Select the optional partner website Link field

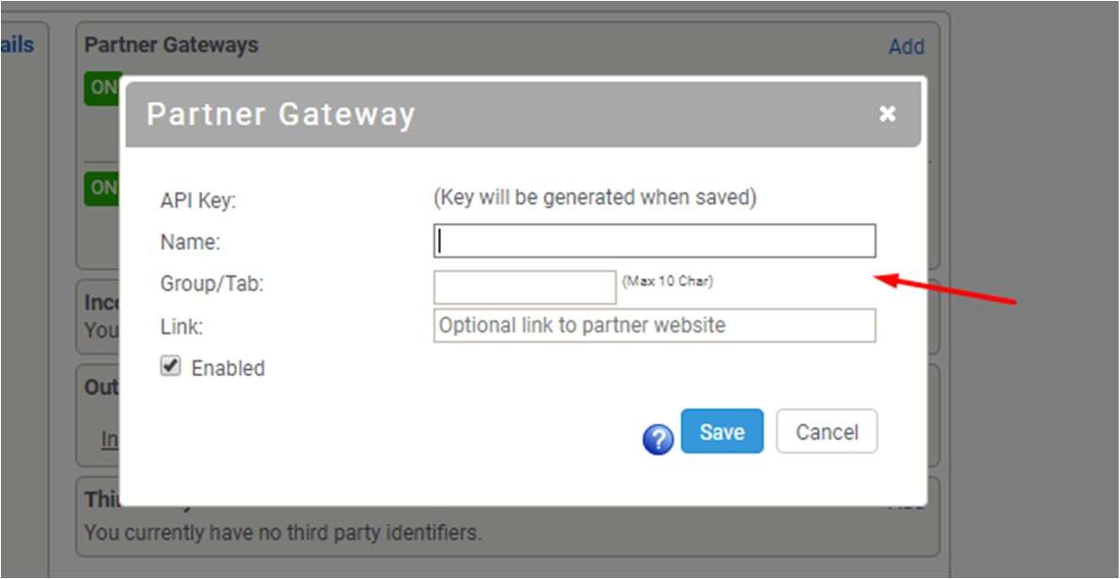tap(654, 326)
